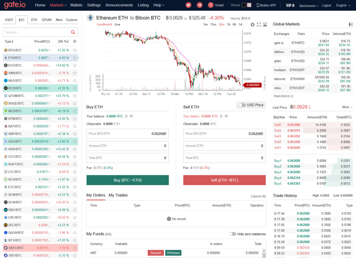Focus the Sell ETH Price BTC/ETH field
Screen dimensions: 356x258
pos(224,134)
